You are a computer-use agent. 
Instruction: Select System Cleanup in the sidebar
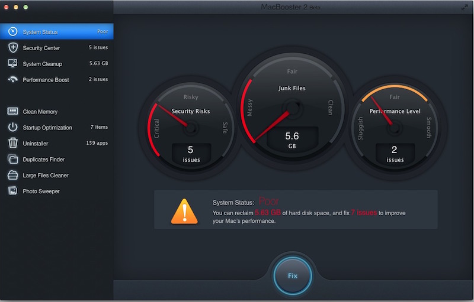tap(42, 64)
